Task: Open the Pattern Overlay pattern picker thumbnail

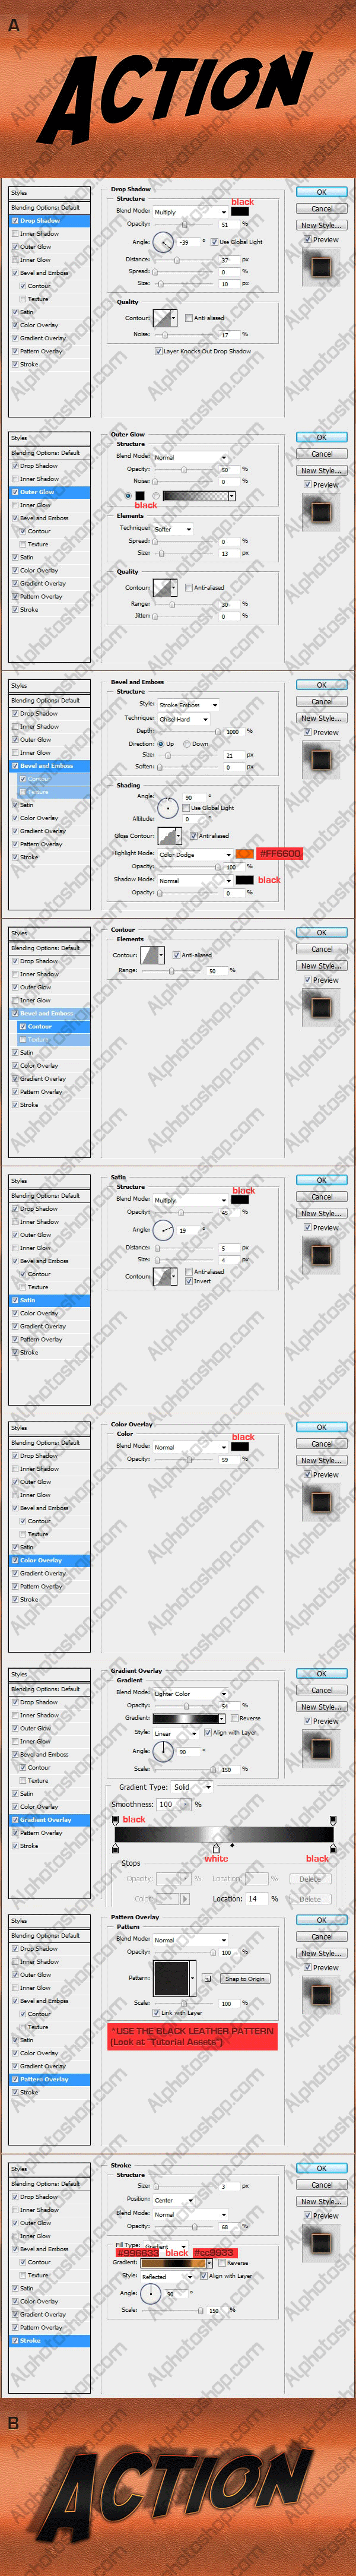Action: (x=171, y=1978)
